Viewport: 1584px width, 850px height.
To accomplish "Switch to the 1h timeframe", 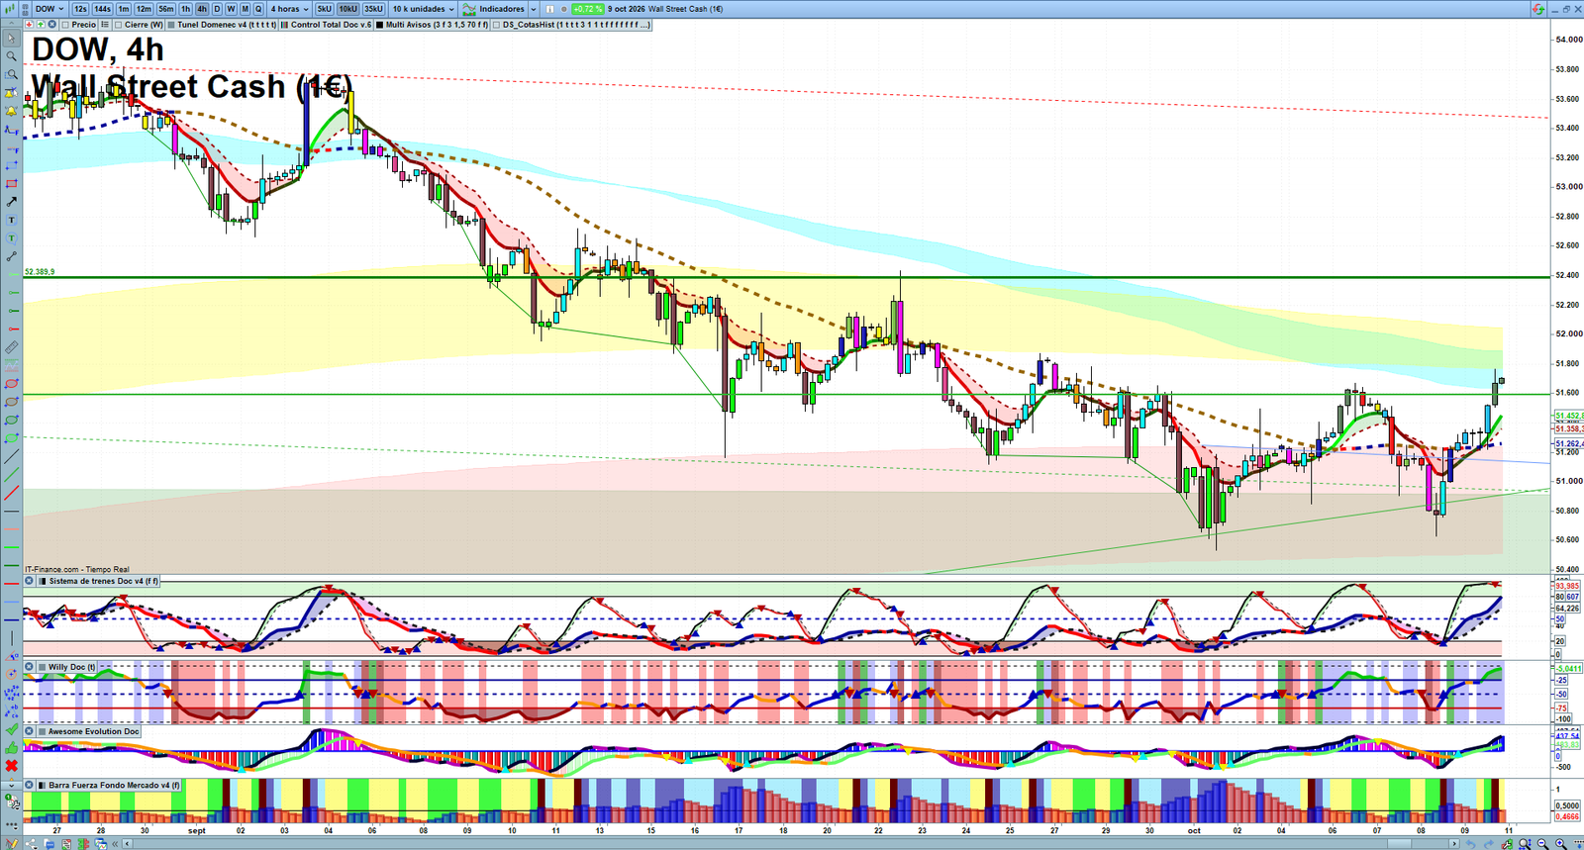I will tap(185, 9).
